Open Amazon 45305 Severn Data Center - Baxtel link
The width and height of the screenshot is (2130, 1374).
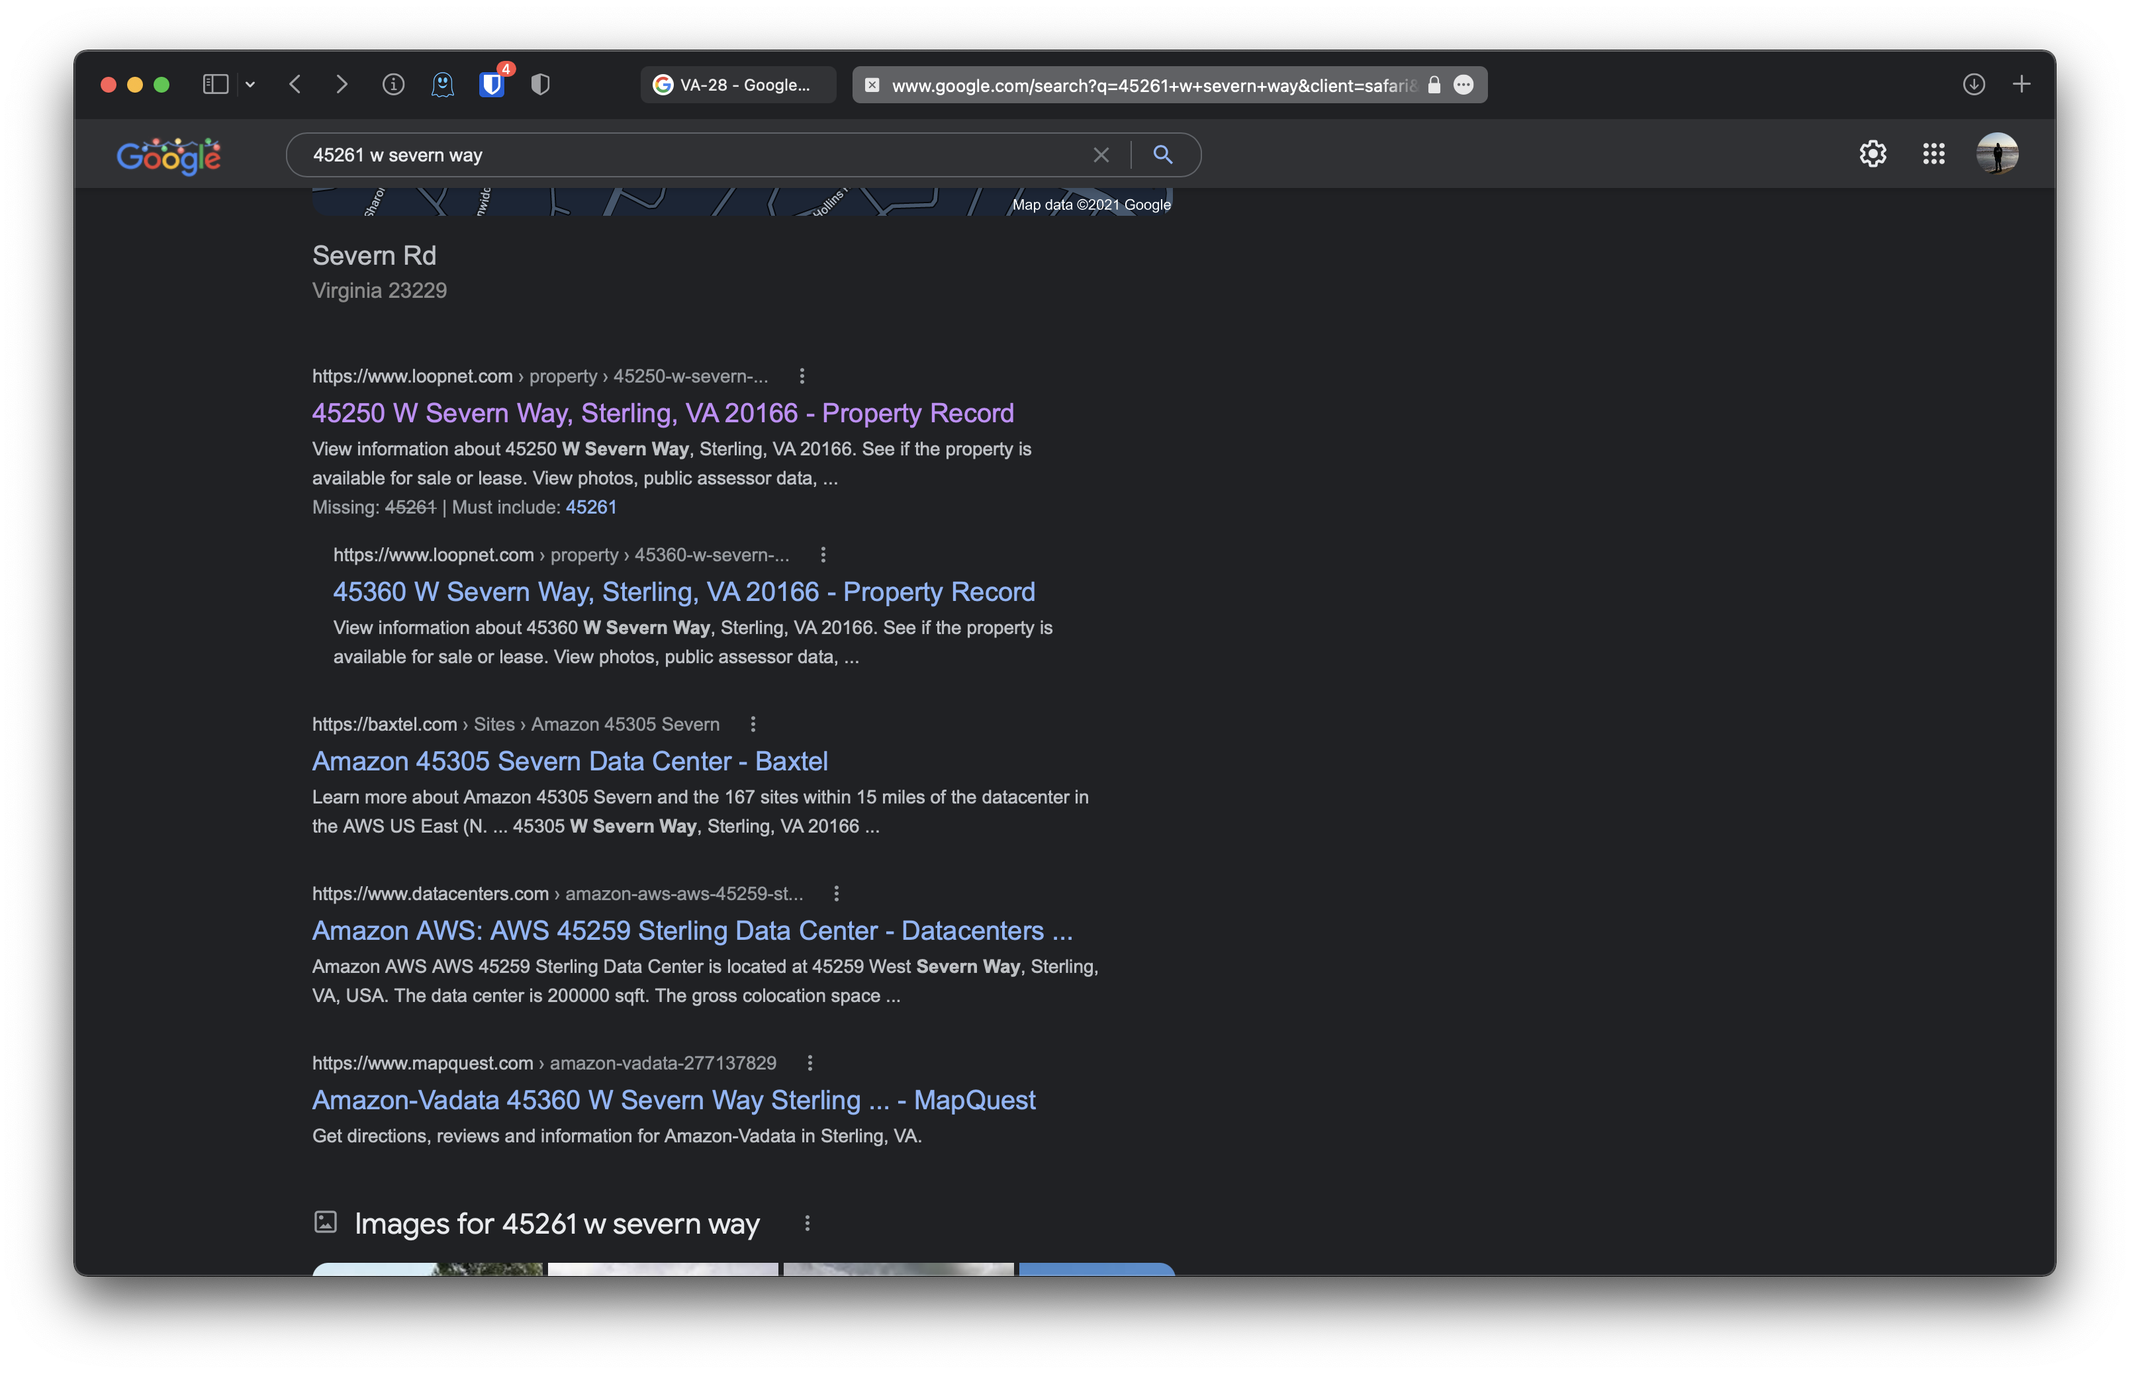(570, 762)
